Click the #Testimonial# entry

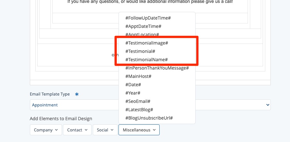[140, 51]
